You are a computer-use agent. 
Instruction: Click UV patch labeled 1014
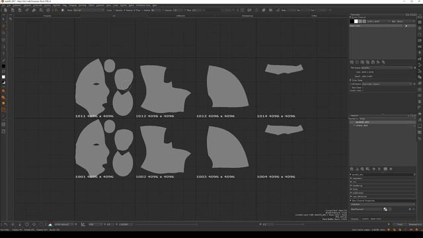[x=284, y=69]
